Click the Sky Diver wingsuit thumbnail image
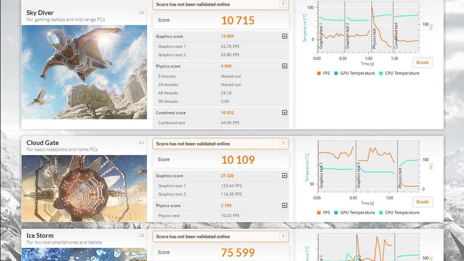The width and height of the screenshot is (464, 261). click(x=84, y=72)
